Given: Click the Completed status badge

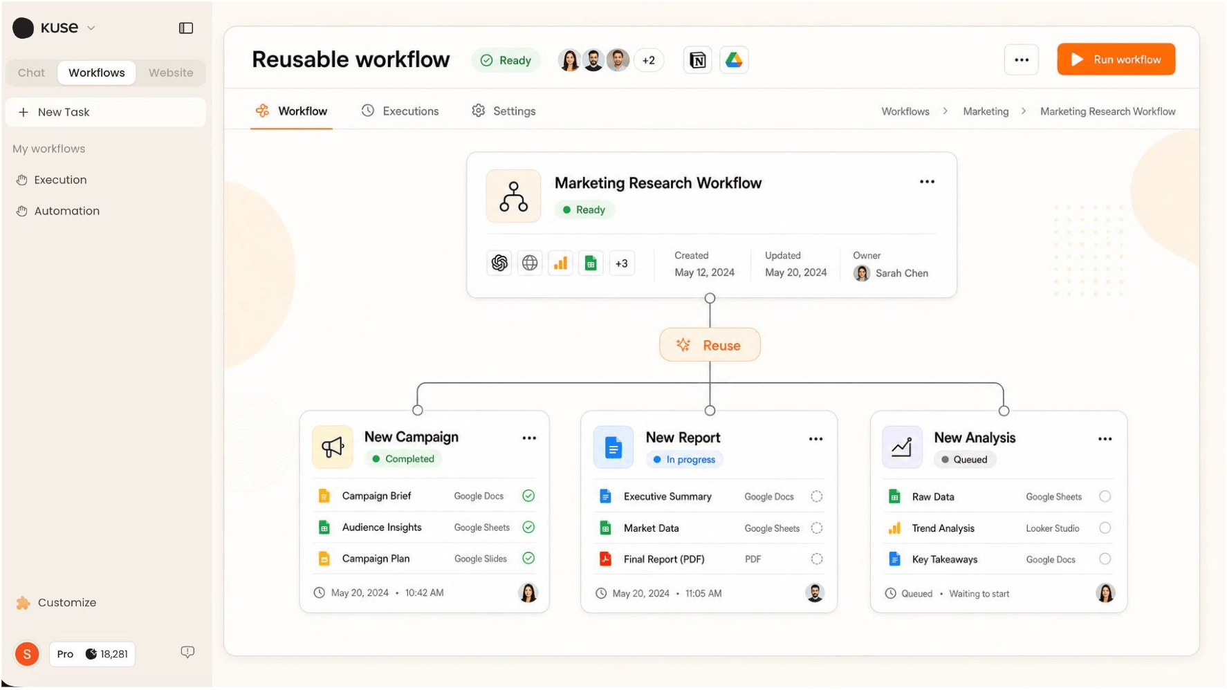Looking at the screenshot, I should tap(403, 459).
